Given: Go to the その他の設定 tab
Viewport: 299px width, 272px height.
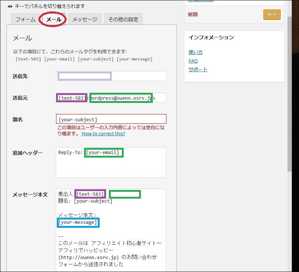Looking at the screenshot, I should pos(123,19).
